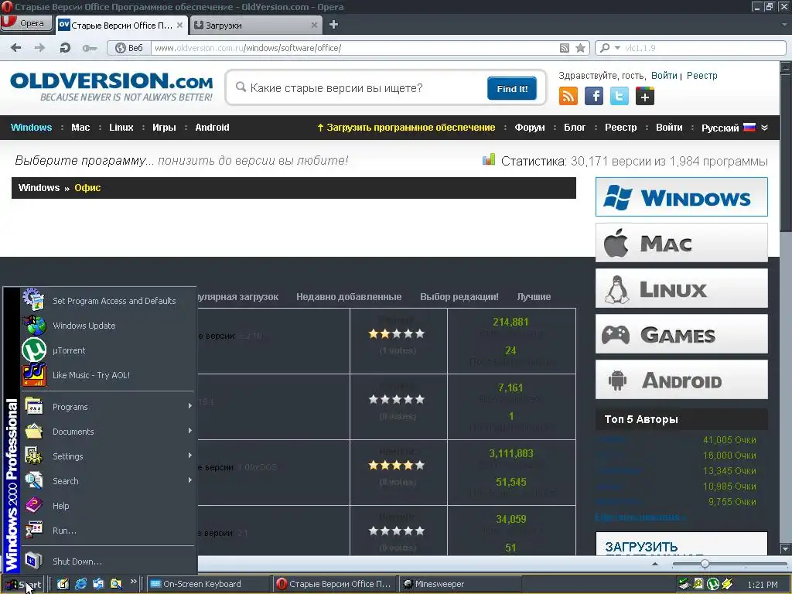Select the Недавно добавленные tab
Image resolution: width=792 pixels, height=594 pixels.
click(349, 297)
